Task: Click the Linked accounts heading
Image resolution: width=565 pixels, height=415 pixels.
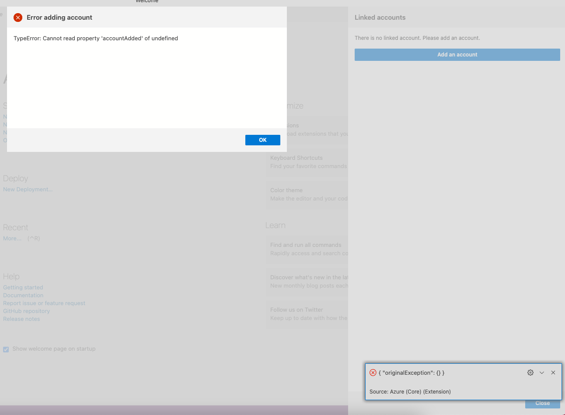Action: tap(380, 18)
